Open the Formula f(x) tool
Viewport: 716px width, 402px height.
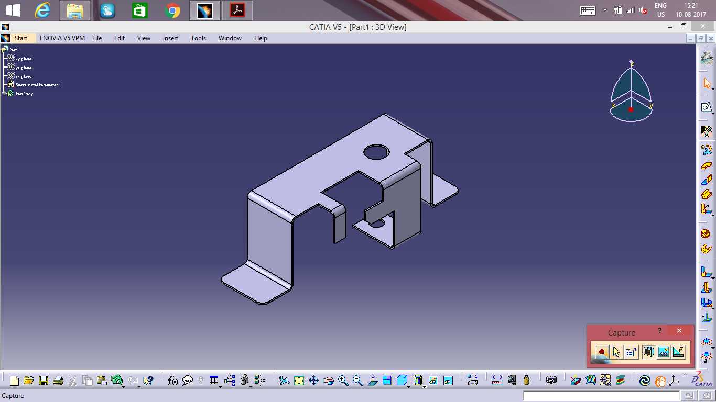tap(173, 381)
